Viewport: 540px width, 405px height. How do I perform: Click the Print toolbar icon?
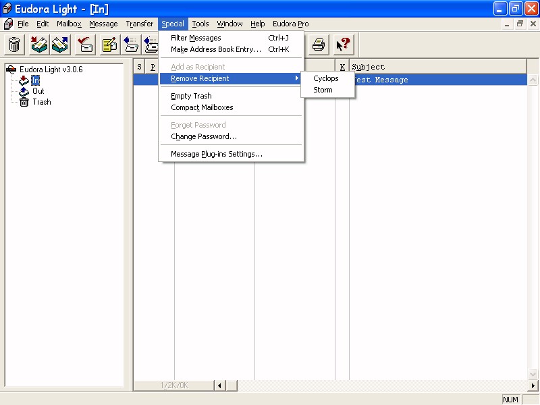[x=319, y=45]
